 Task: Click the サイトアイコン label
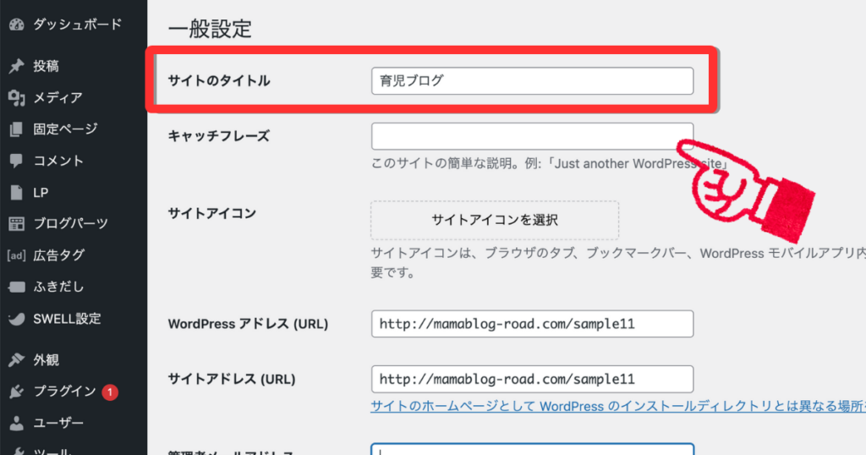212,214
